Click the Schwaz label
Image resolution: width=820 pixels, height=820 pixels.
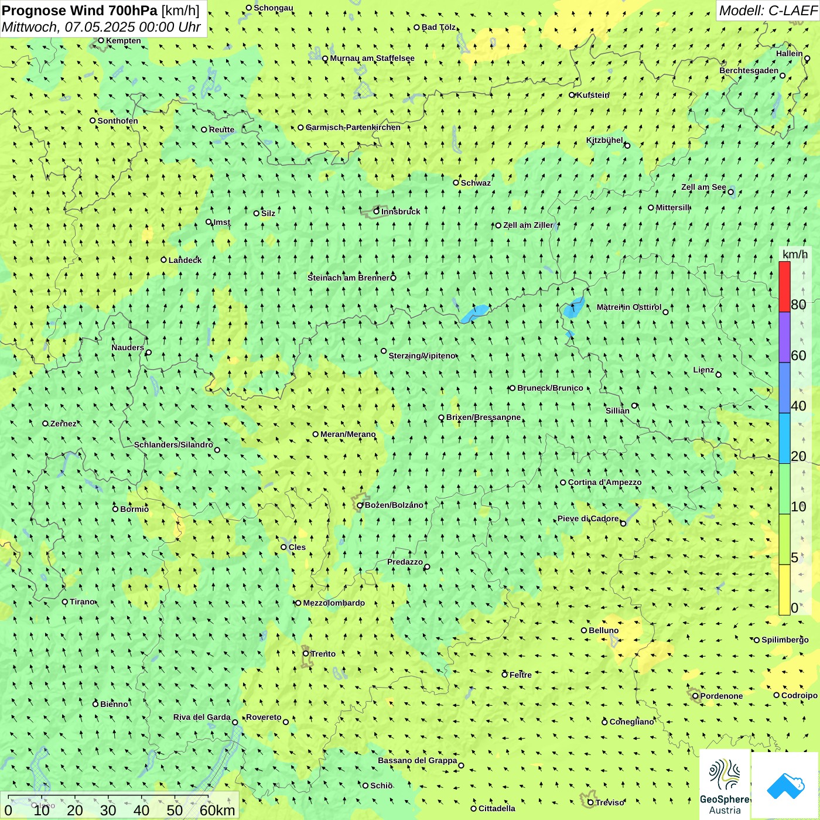pyautogui.click(x=476, y=183)
